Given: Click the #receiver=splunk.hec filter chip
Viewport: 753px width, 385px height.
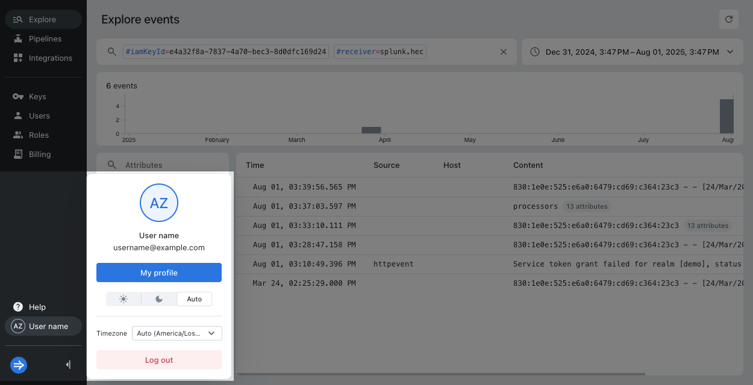Looking at the screenshot, I should pyautogui.click(x=380, y=52).
